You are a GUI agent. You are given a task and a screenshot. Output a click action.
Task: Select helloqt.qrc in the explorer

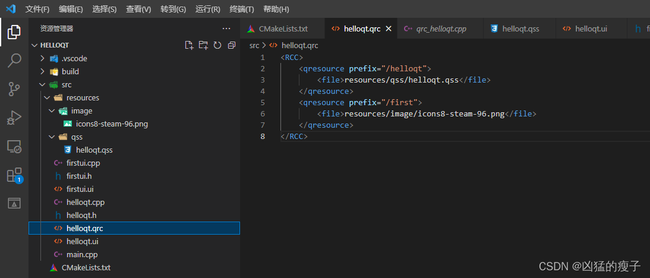coord(134,228)
